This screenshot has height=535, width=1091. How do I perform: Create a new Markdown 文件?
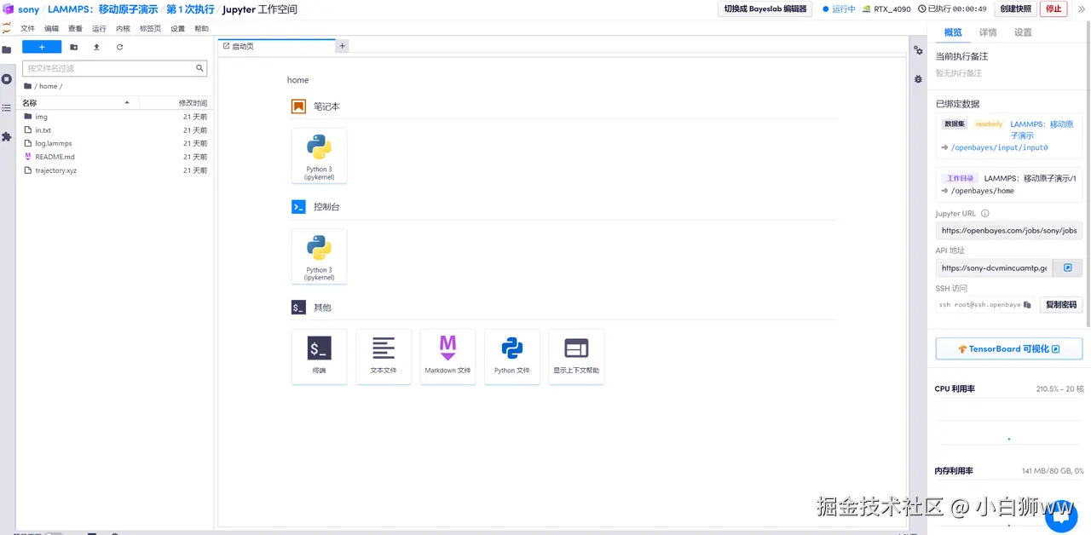click(447, 356)
